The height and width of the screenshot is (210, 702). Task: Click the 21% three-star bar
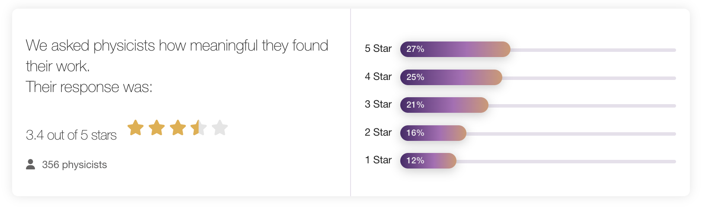tap(444, 105)
